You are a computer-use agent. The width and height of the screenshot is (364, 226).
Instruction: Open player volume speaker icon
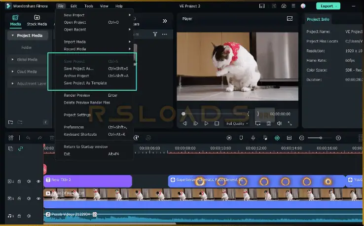[280, 123]
